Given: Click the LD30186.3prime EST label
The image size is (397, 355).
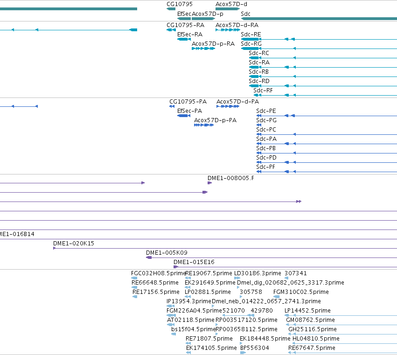Looking at the screenshot, I should coord(258,273).
